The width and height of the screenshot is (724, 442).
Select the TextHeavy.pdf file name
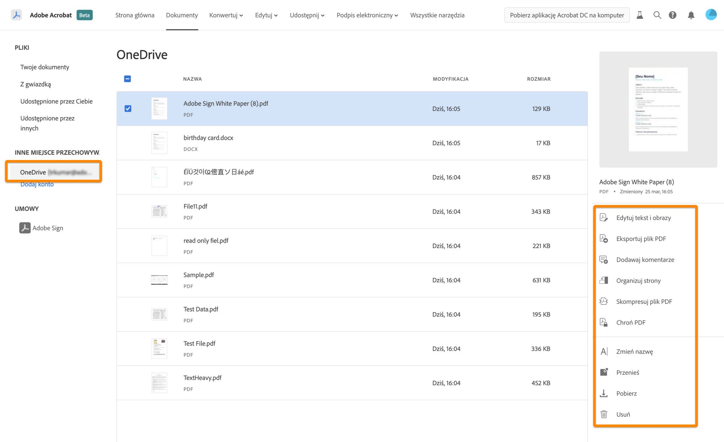(202, 378)
